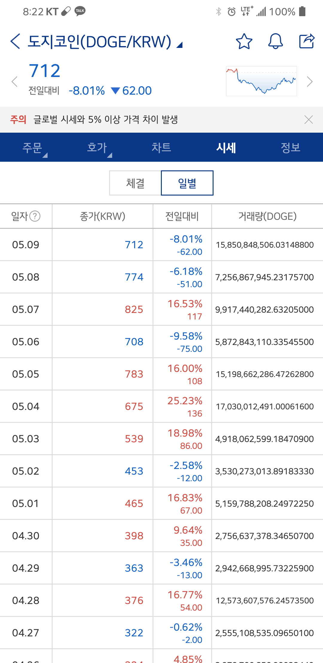Switch to the 차트 tab
Viewport: 323px width, 663px height.
click(161, 147)
